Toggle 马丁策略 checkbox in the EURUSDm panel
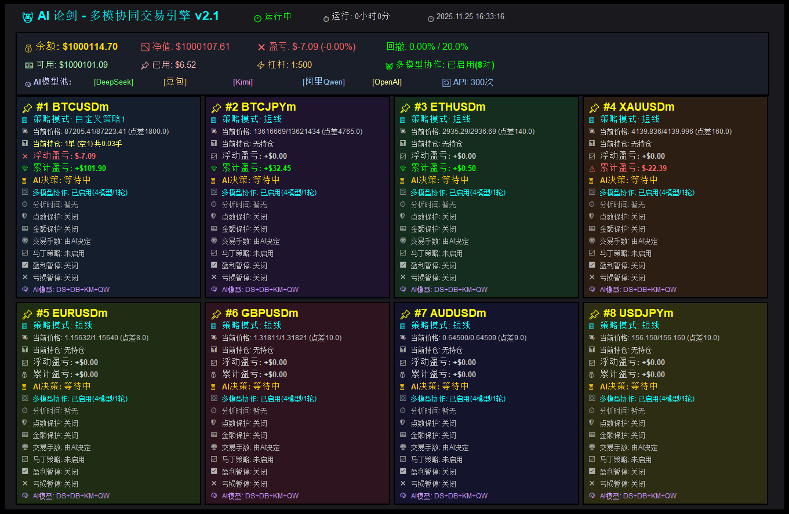789x514 pixels. point(25,460)
